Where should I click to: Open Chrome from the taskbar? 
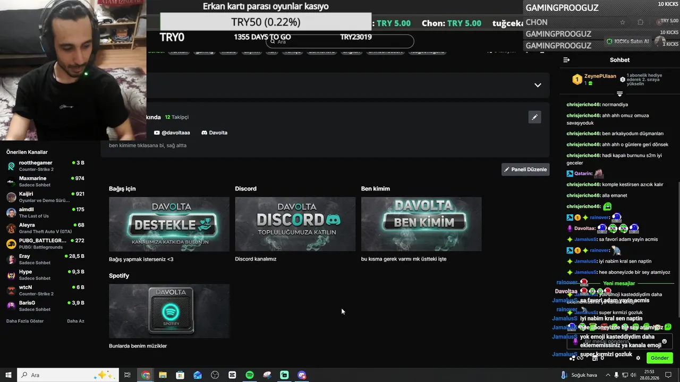tap(146, 375)
